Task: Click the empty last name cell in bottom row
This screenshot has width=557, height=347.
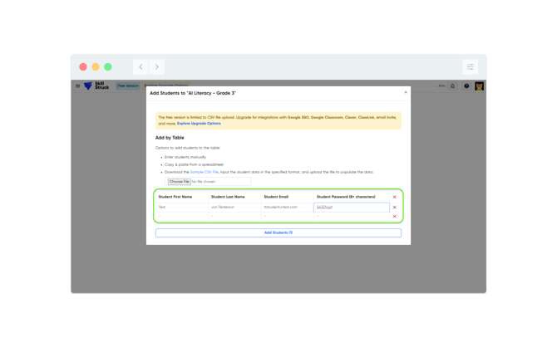Action: (x=234, y=217)
